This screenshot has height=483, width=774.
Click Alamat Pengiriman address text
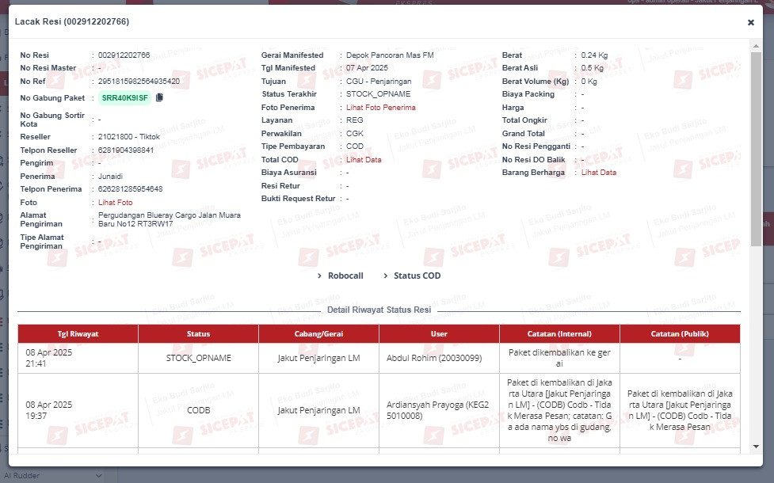click(170, 219)
